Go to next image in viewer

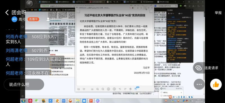pyautogui.click(x=114, y=89)
